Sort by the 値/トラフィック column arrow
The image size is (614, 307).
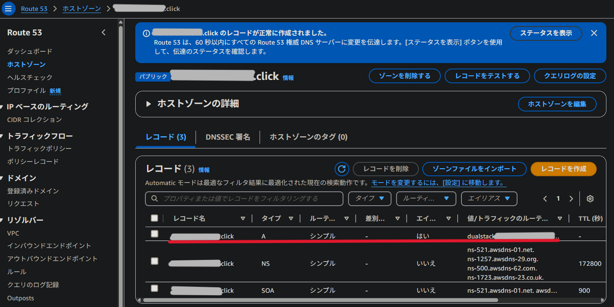[560, 219]
